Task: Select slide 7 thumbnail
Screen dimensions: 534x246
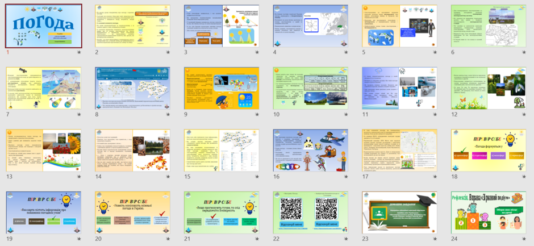Action: [44, 88]
